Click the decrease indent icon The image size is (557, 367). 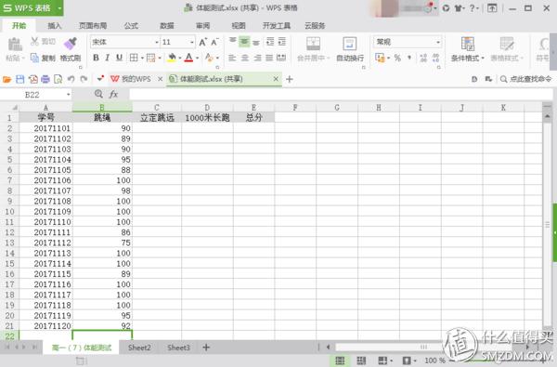pos(270,42)
